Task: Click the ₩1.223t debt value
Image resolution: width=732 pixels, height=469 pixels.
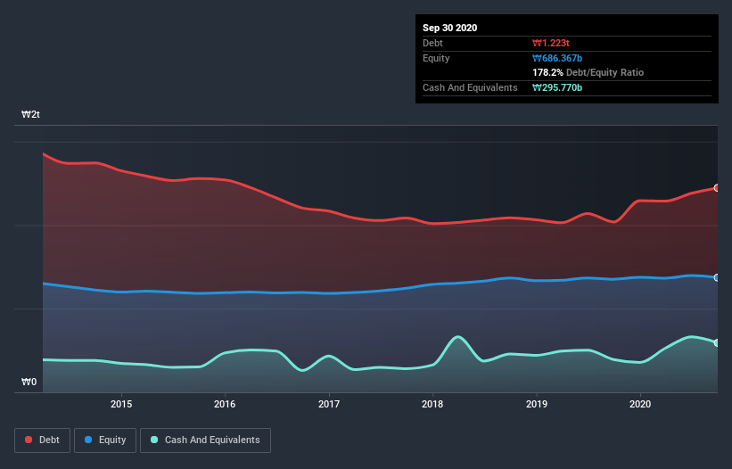Action: (551, 43)
